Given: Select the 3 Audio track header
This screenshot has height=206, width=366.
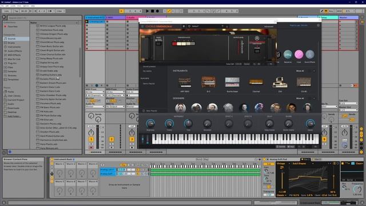Looking at the screenshot, I should pos(136,18).
